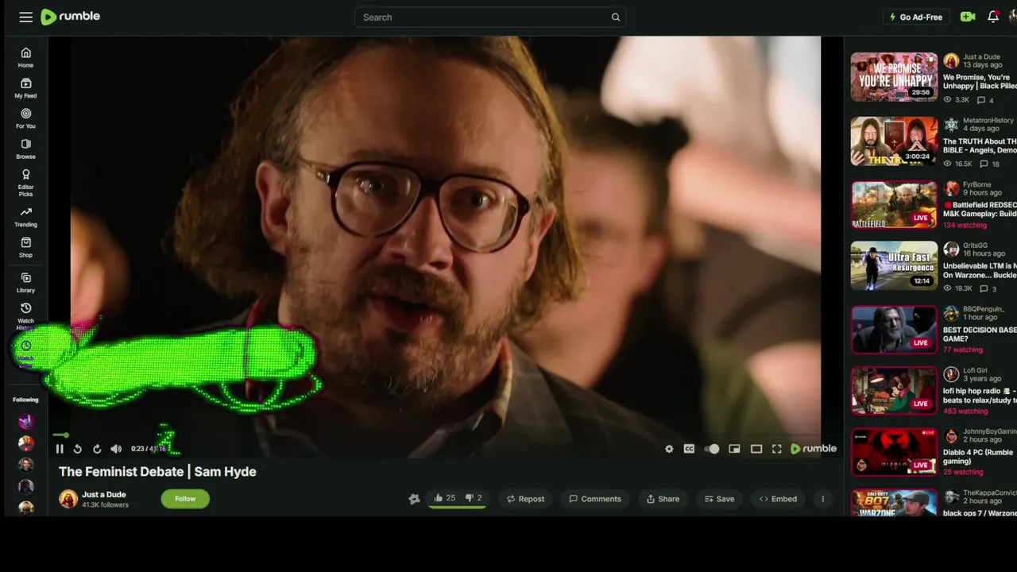Open the Comments button
This screenshot has width=1017, height=572.
(594, 499)
